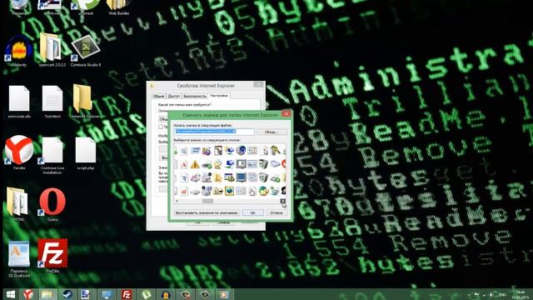Open uTorrent from the taskbar
This screenshot has width=533, height=300.
(x=147, y=294)
